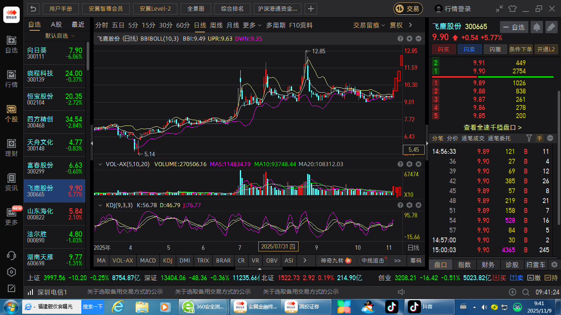The height and width of the screenshot is (315, 561).
Task: Close the VOL-AX indicator panel
Action: click(x=418, y=164)
